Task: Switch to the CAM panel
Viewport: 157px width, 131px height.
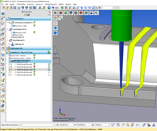Action: (x=27, y=15)
